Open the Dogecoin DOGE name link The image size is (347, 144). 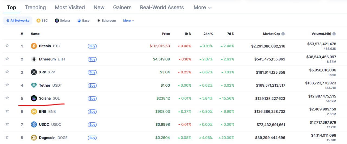point(53,138)
